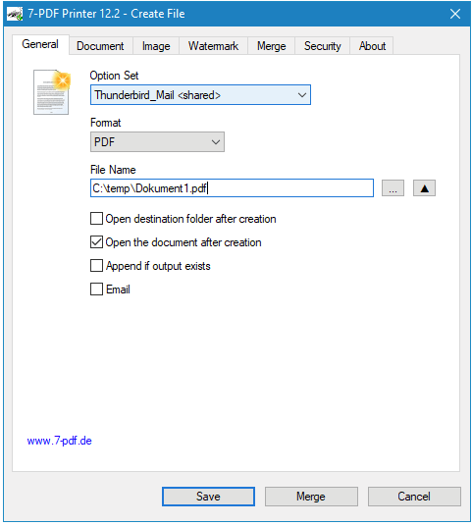Image resolution: width=472 pixels, height=526 pixels.
Task: Click the Option Set label
Action: (114, 76)
